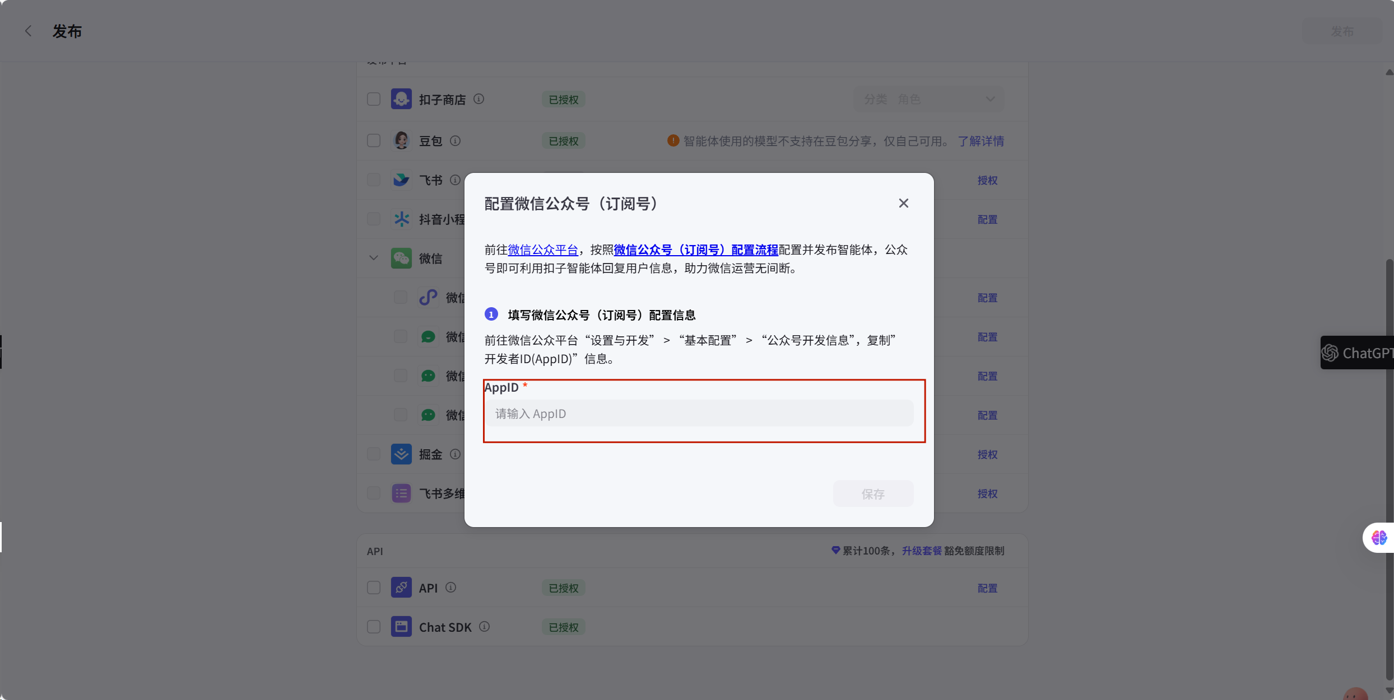Go back with the header arrow

tap(29, 31)
